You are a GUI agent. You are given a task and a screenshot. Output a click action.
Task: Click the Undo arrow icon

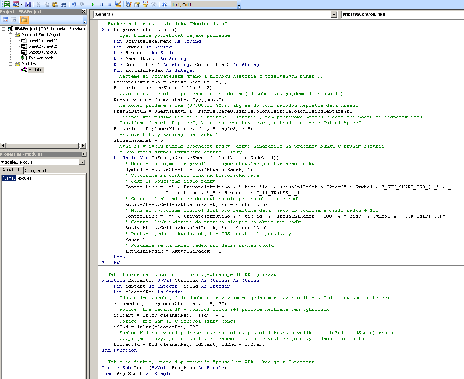(x=74, y=4)
